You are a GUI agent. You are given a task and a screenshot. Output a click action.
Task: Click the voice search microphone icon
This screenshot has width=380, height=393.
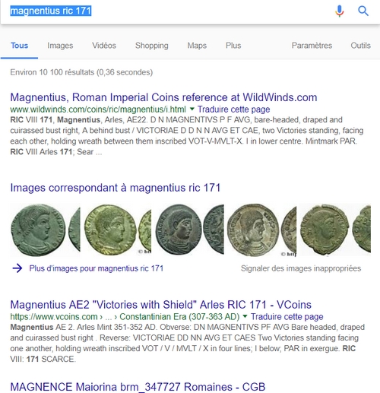[340, 11]
